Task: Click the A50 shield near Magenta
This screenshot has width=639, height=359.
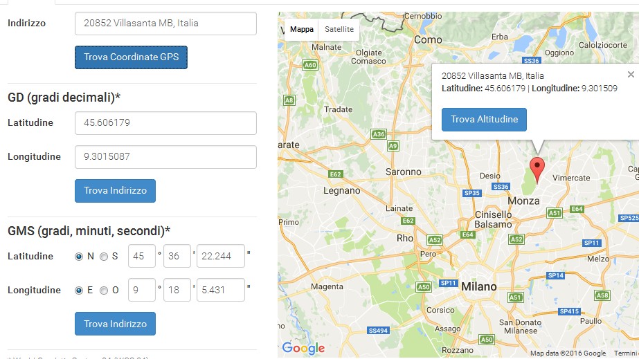Action: pyautogui.click(x=424, y=287)
